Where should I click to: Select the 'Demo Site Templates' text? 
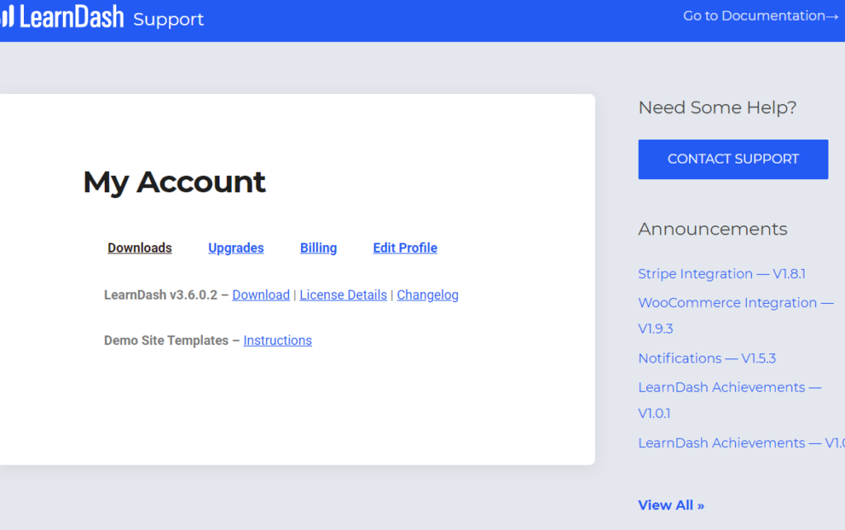point(166,341)
